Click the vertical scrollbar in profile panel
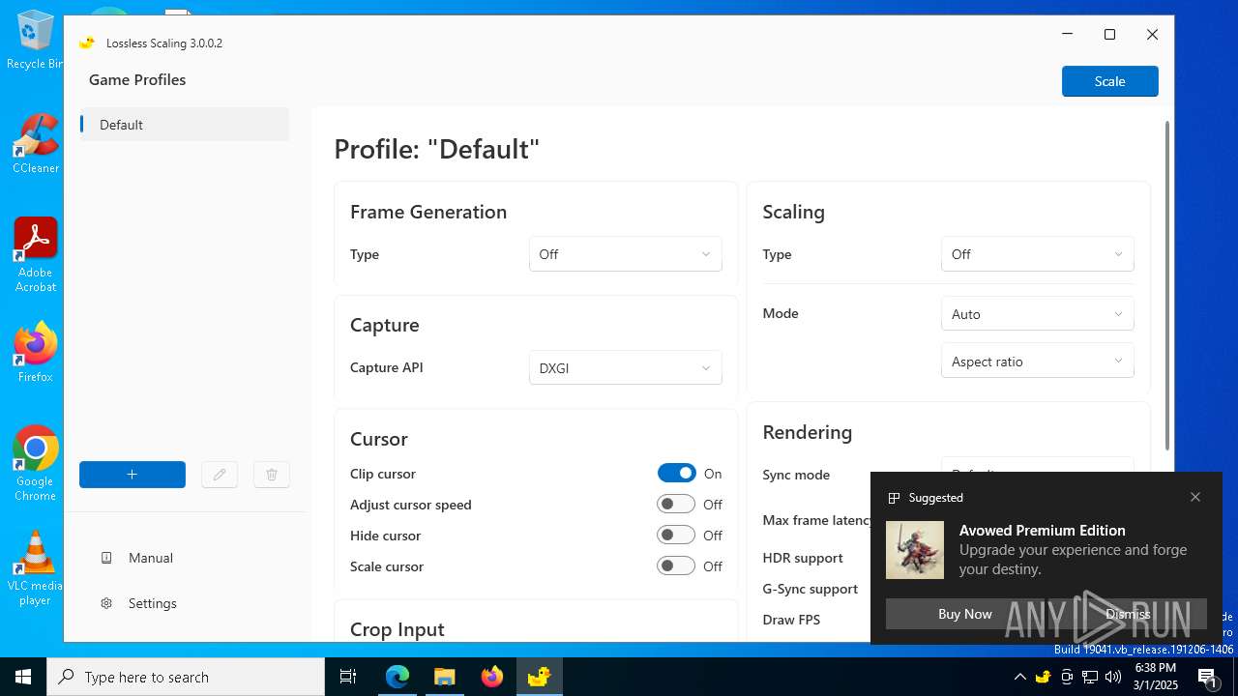The width and height of the screenshot is (1238, 696). (x=1167, y=285)
